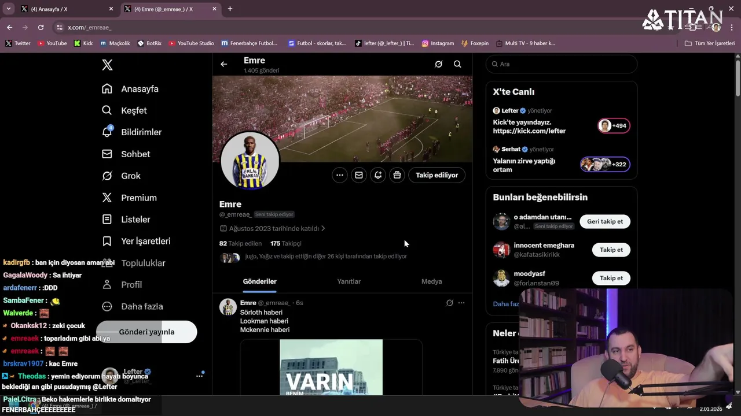Open ellipsis menu on Emre's post
Viewport: 741px width, 416px height.
(x=461, y=303)
